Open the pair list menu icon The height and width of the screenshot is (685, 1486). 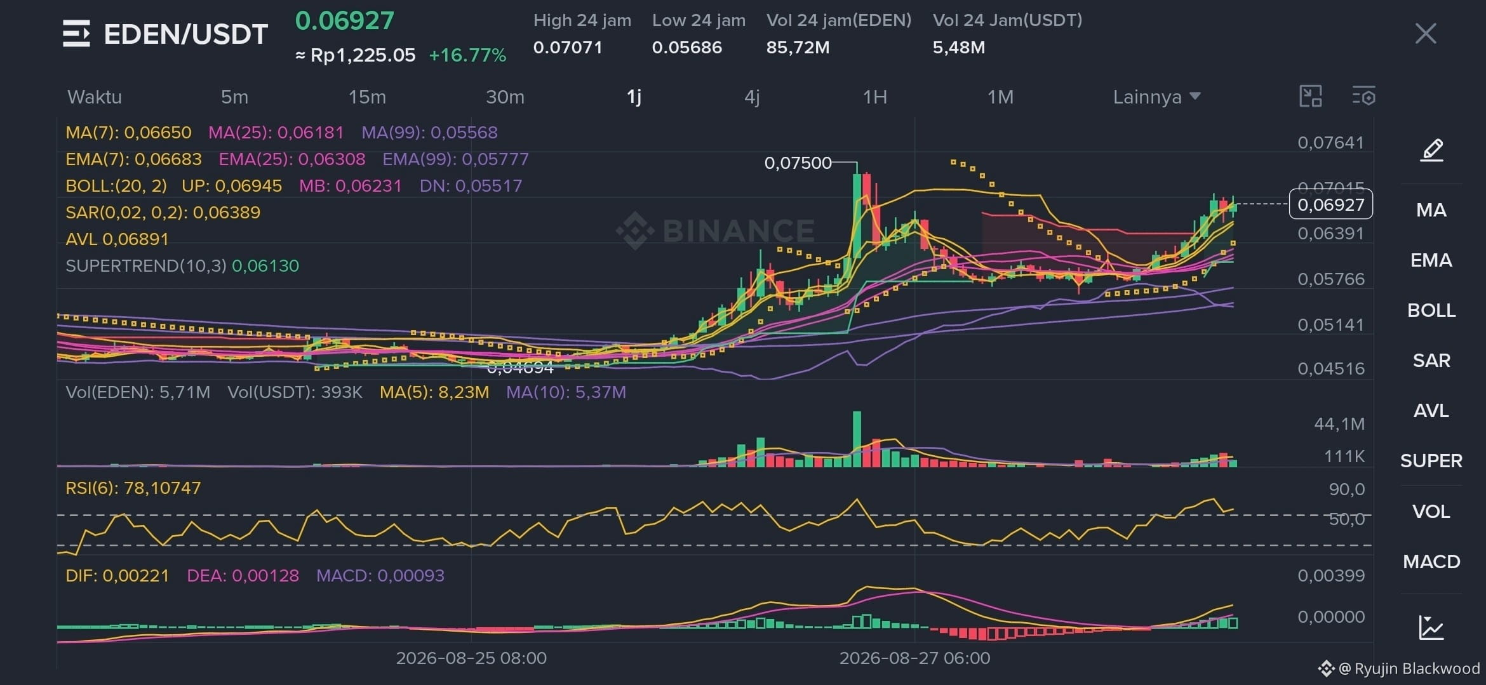[76, 34]
